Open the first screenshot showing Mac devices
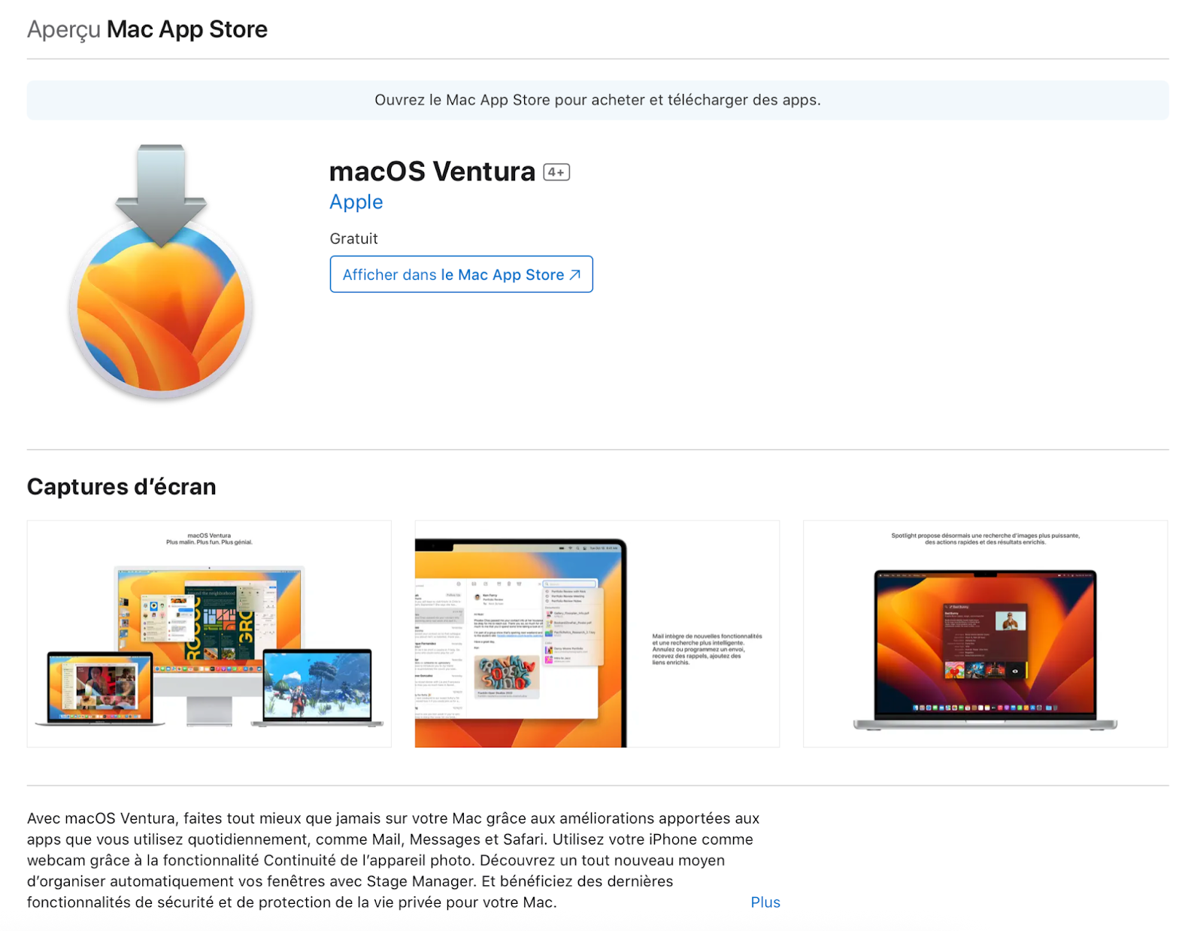This screenshot has height=931, width=1203. click(x=209, y=634)
